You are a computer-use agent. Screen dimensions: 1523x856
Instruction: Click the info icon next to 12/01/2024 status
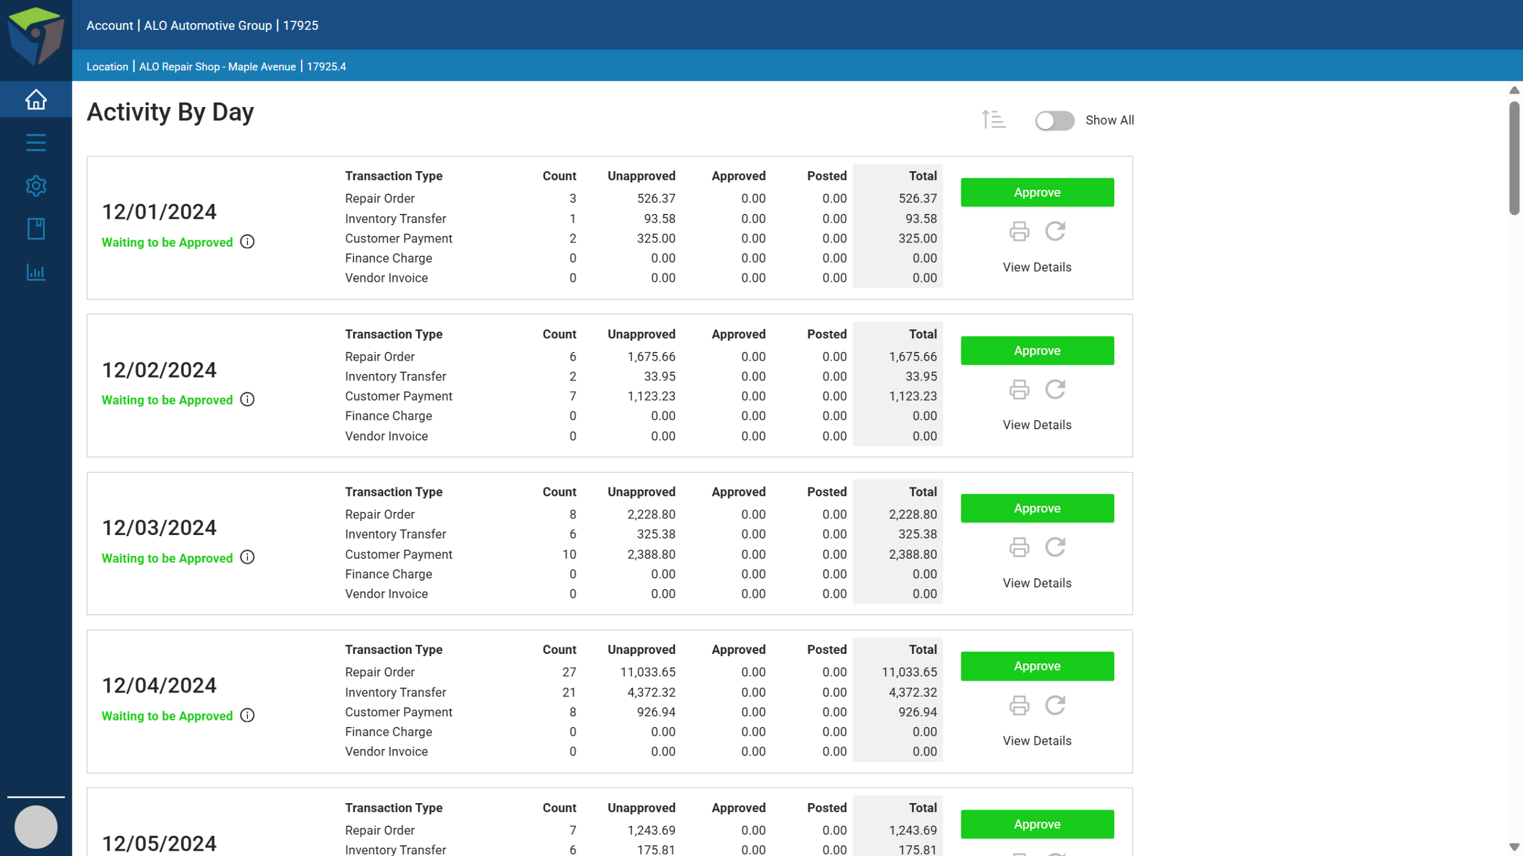[x=247, y=242]
